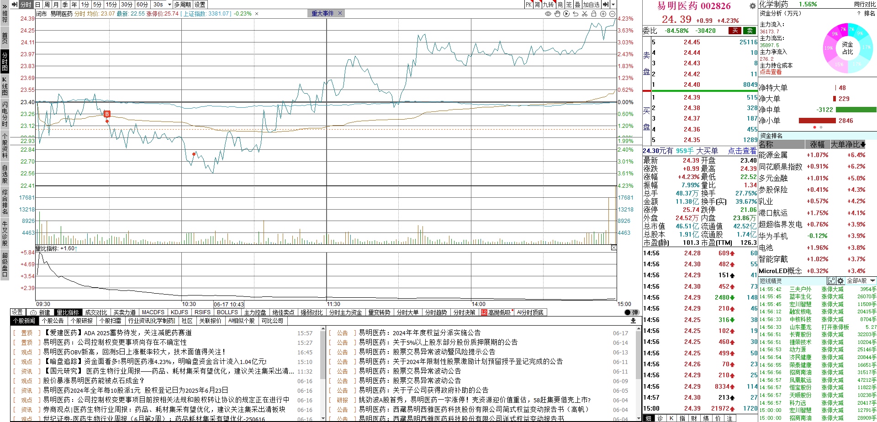Click 排名 in the 资金分析 header
The height and width of the screenshot is (422, 877).
870,14
